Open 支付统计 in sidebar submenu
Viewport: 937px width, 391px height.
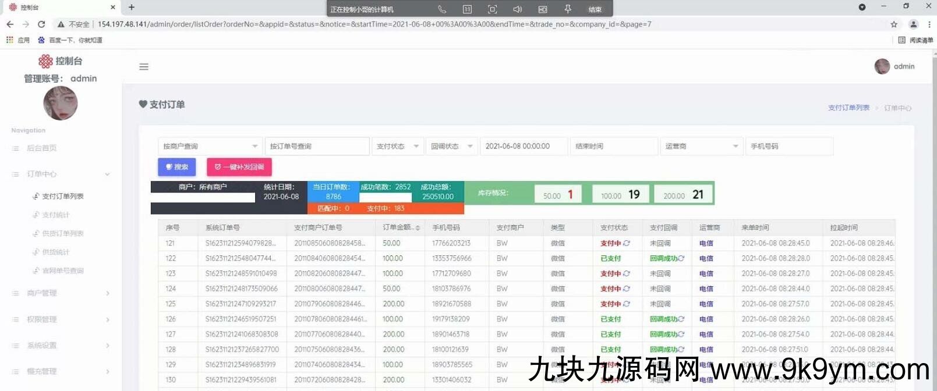tap(56, 215)
